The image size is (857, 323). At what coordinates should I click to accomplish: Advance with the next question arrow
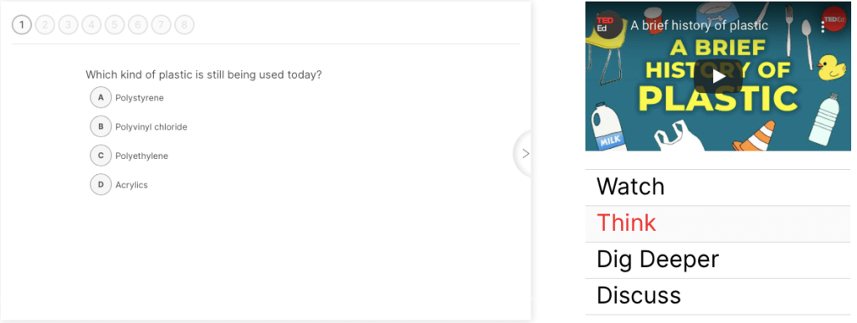(526, 154)
